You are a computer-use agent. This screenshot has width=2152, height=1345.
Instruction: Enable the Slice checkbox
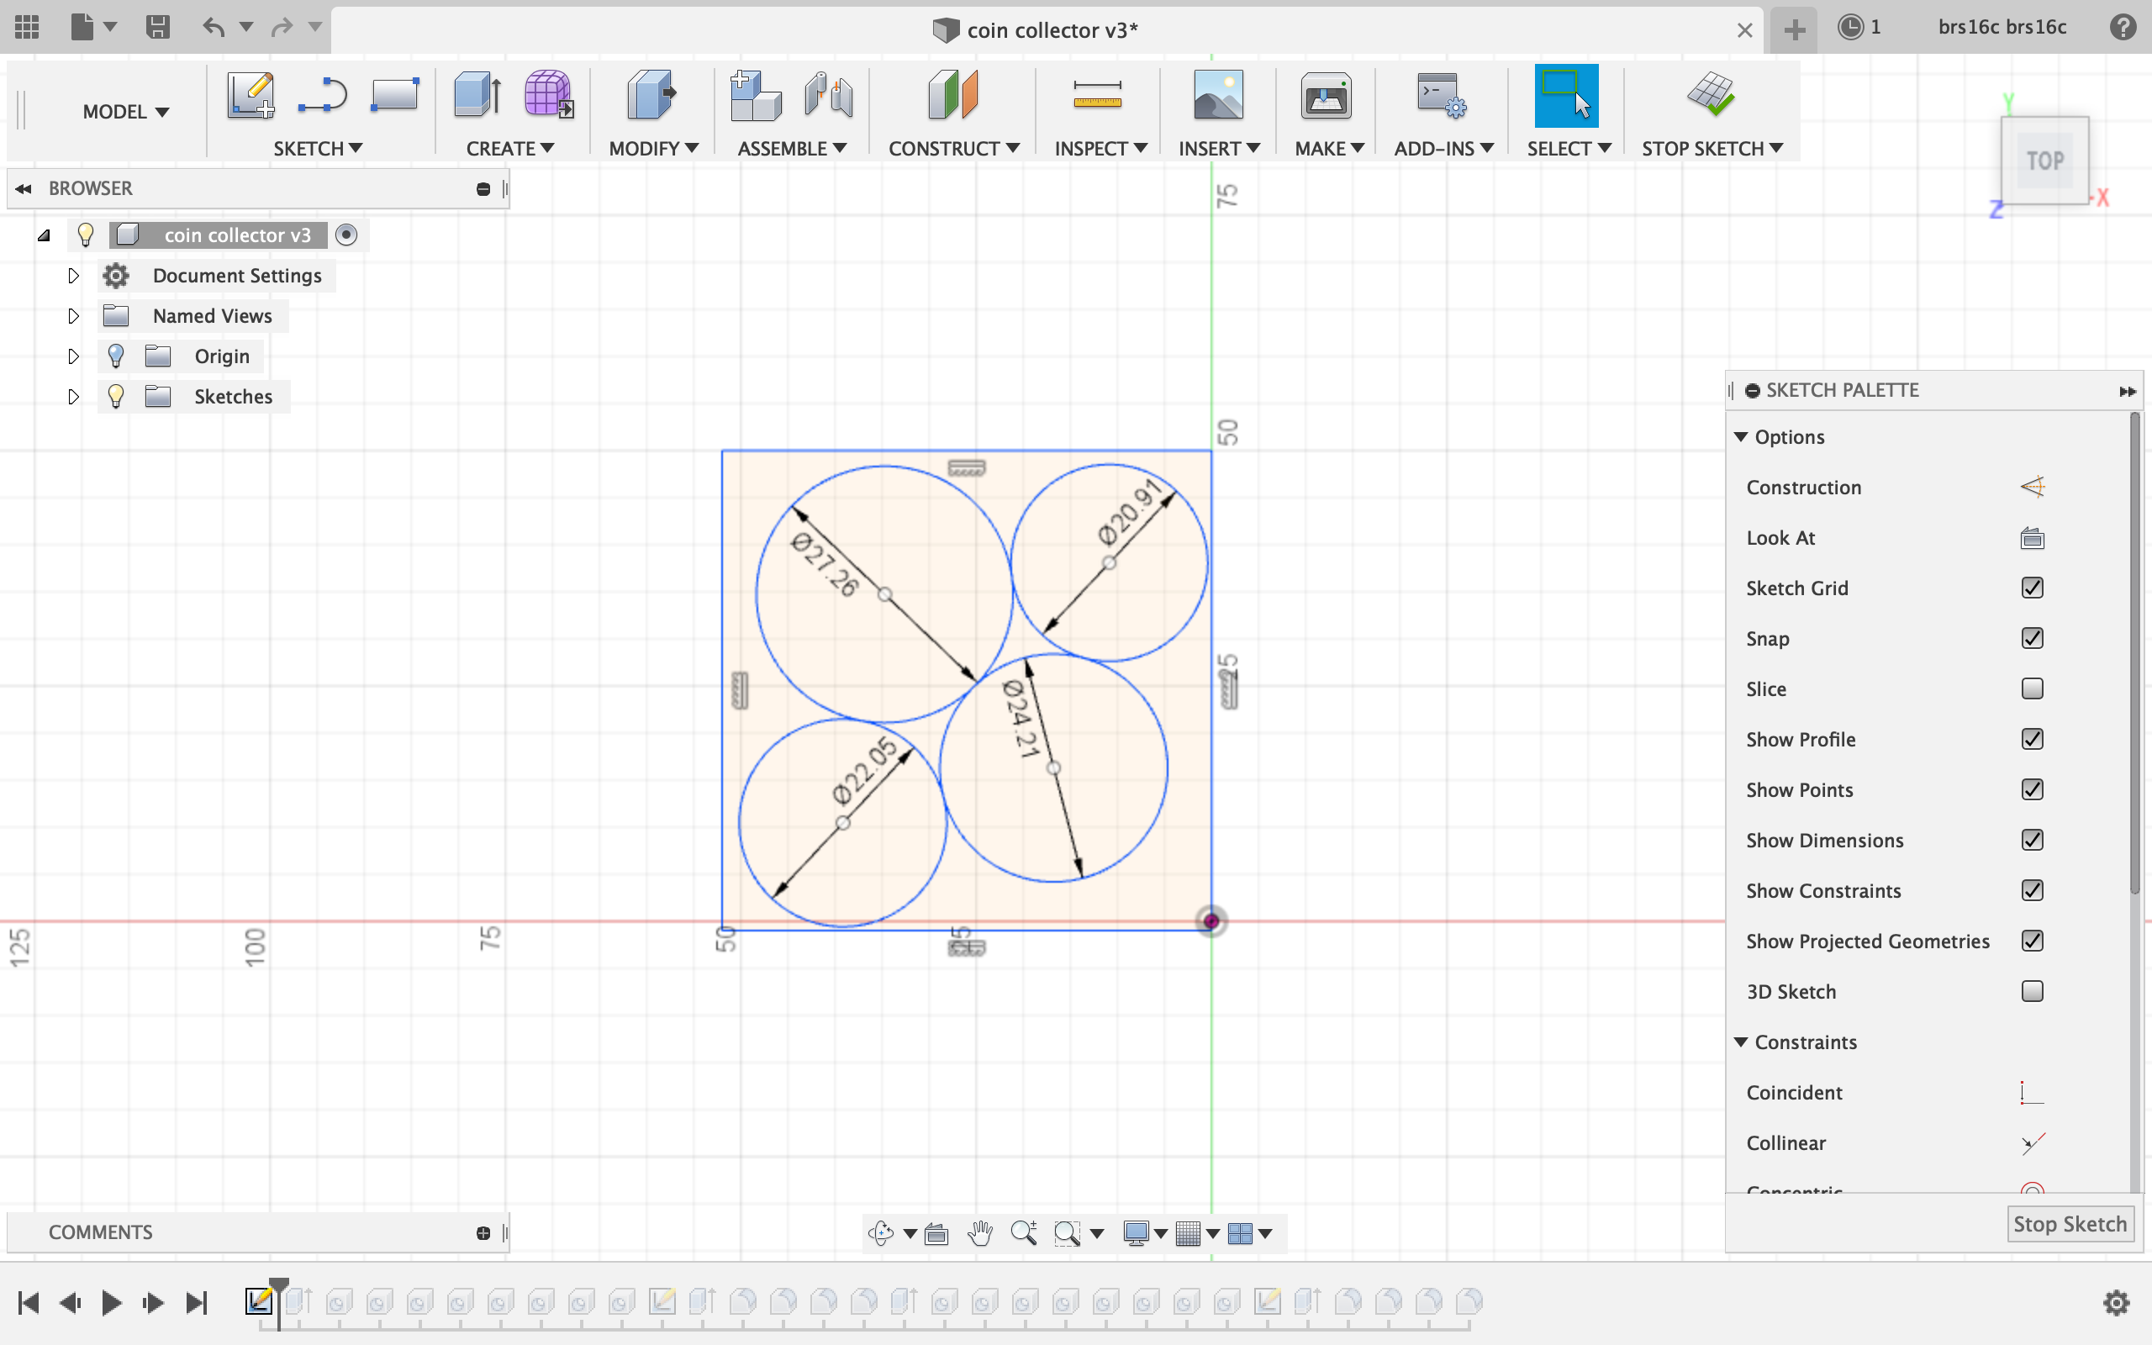2032,688
